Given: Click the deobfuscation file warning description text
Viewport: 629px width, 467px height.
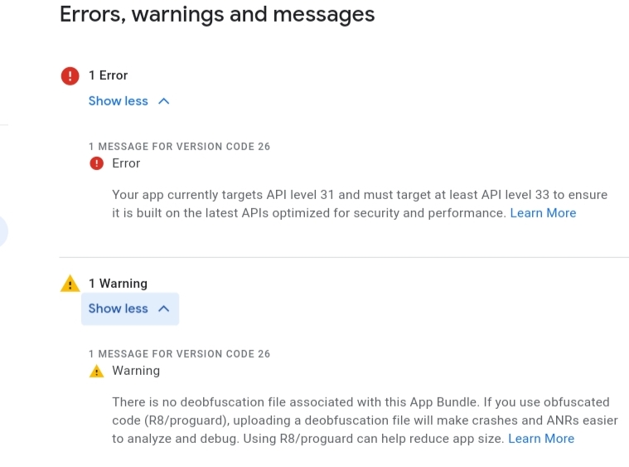Looking at the screenshot, I should (365, 421).
